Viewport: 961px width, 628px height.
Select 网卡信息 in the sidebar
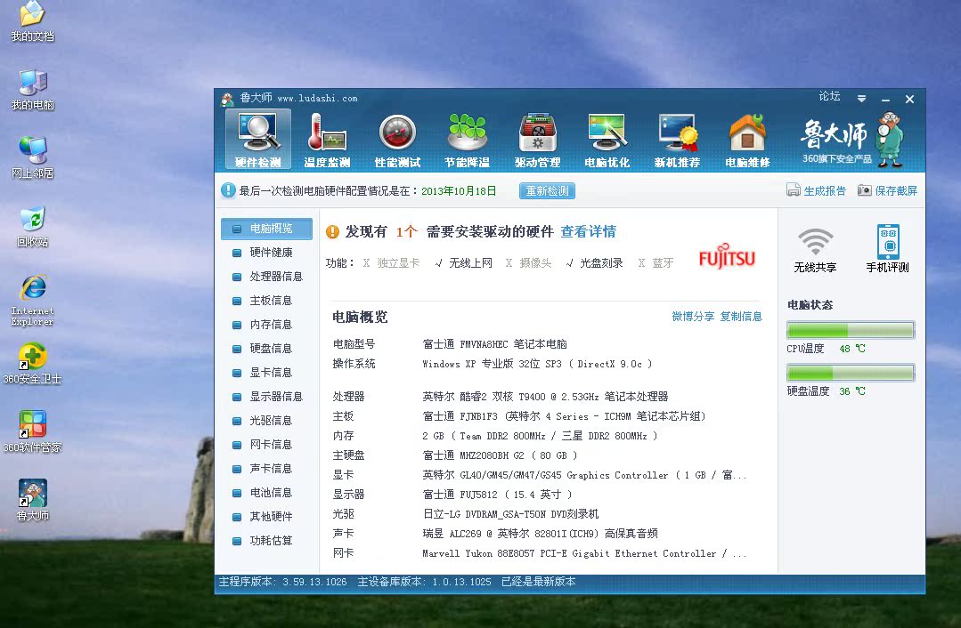(266, 445)
